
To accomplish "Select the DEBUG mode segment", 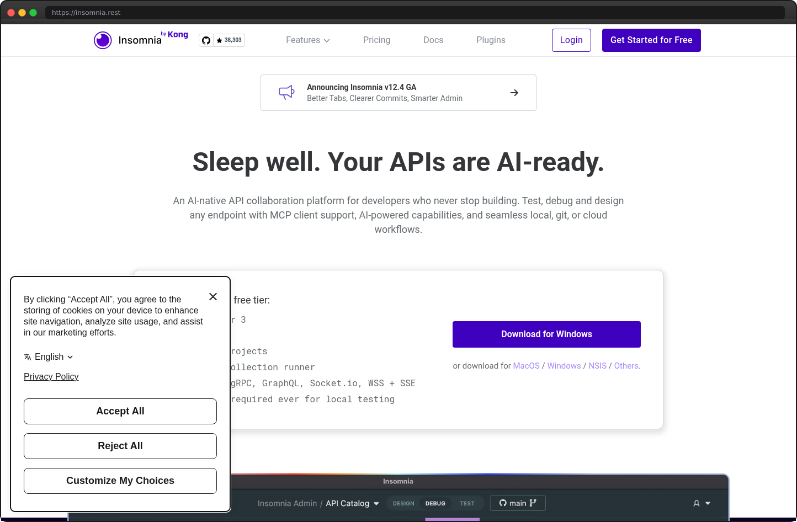I will tap(435, 503).
